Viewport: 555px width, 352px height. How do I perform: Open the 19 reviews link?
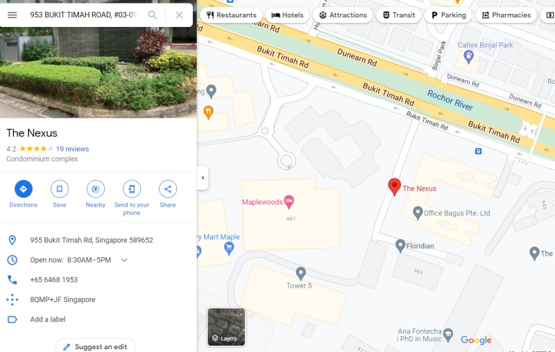pos(73,149)
